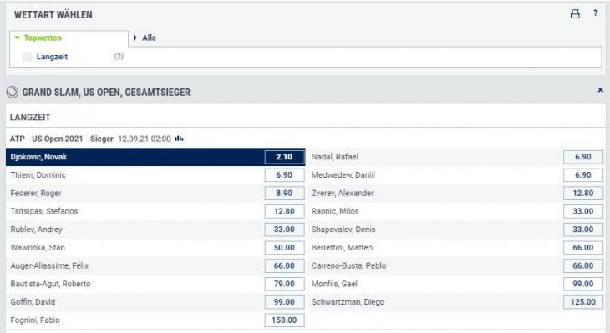This screenshot has height=333, width=610.
Task: Pick Berrettini, Matteo odds 66.00
Action: coord(582,248)
